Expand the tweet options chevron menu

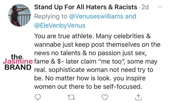(x=160, y=7)
